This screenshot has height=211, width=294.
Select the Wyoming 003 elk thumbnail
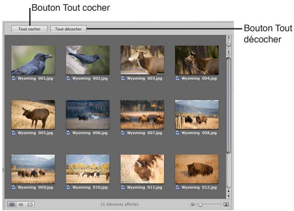coord(142,60)
